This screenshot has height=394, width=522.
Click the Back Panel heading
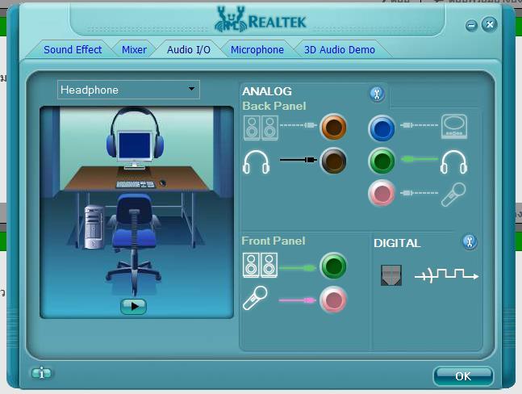(x=274, y=106)
